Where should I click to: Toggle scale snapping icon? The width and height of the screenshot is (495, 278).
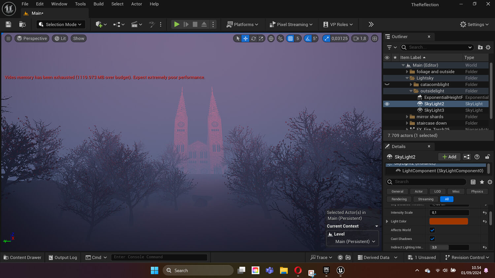(326, 39)
